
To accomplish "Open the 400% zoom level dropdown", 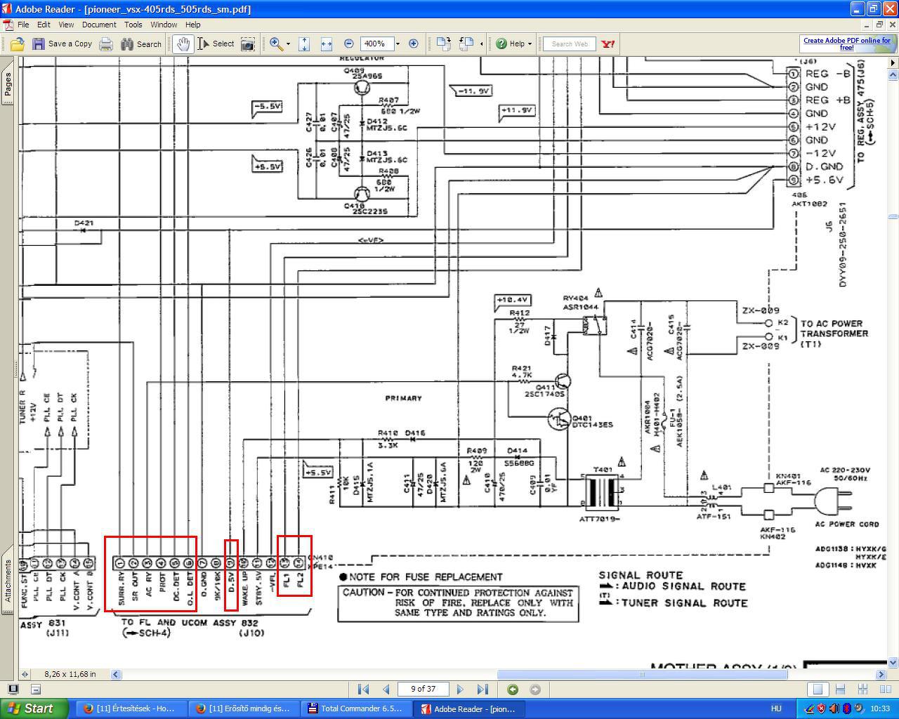I will click(398, 44).
